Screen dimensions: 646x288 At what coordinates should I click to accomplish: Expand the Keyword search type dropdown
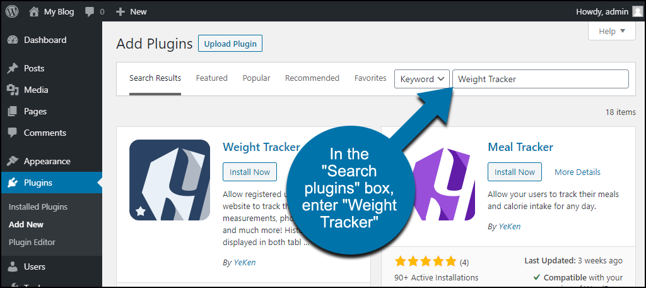(x=422, y=79)
